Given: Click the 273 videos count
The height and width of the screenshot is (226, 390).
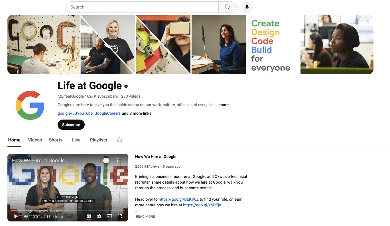Looking at the screenshot, I should 131,96.
